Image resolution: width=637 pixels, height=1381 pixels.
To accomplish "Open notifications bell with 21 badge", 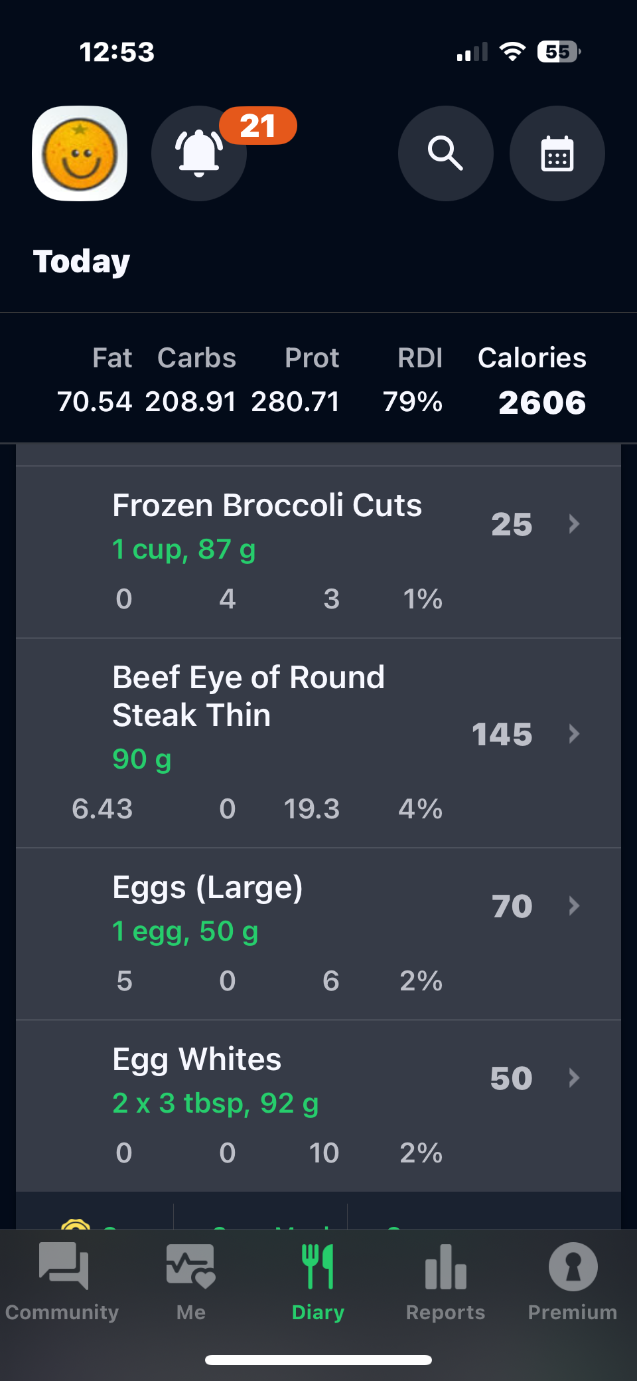I will [x=199, y=153].
